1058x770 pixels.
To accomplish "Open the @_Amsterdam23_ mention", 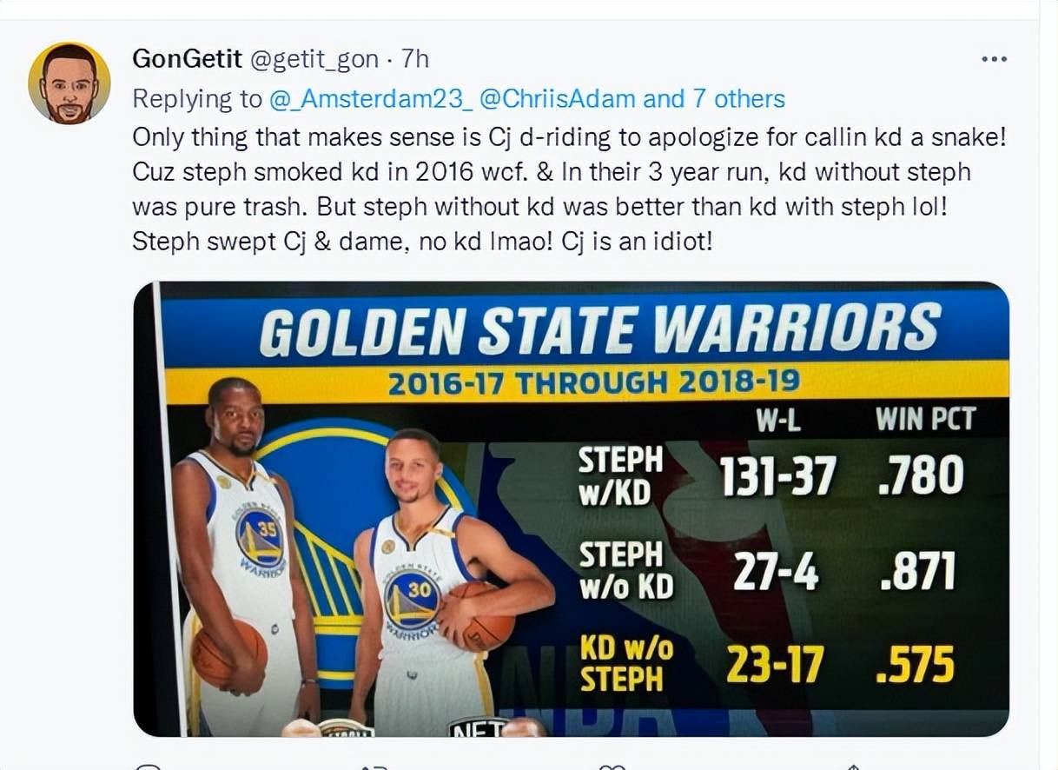I will (x=371, y=99).
